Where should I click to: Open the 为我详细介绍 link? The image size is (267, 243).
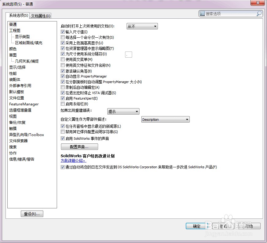(x=73, y=161)
